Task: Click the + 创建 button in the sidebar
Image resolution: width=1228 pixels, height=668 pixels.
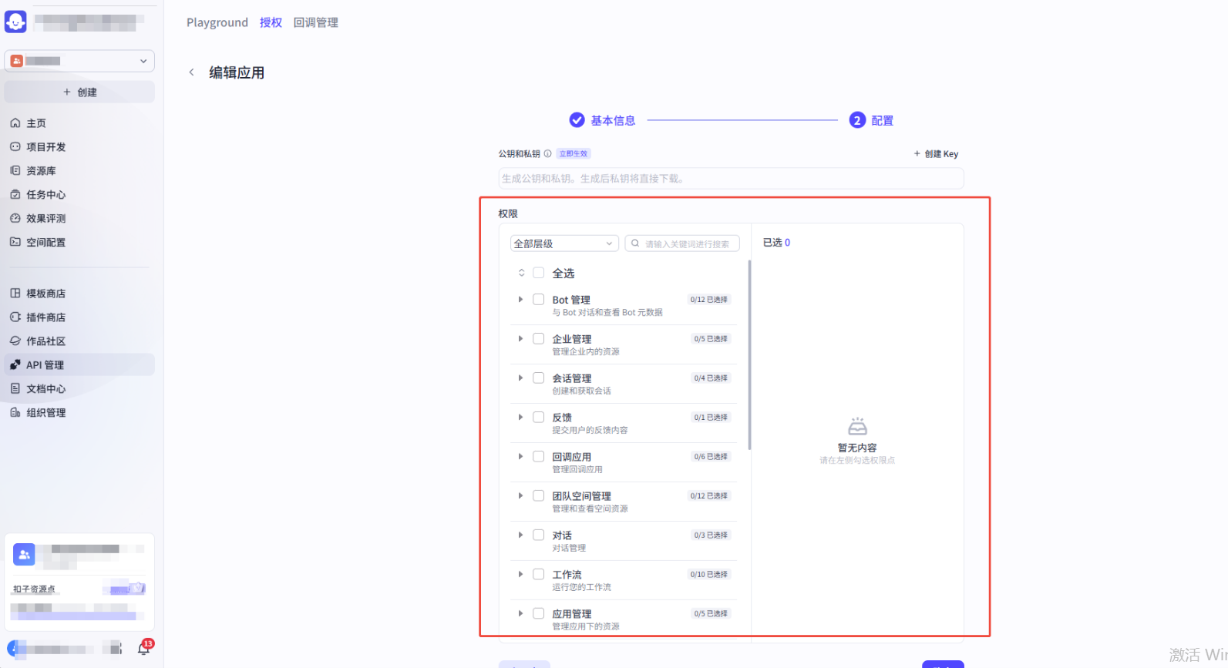Action: [79, 92]
